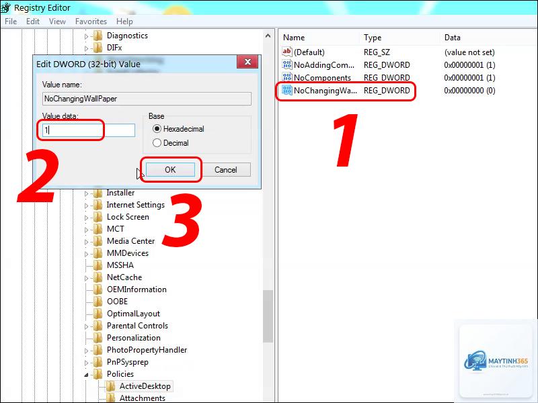Click the 0x00000000 (0) data cell
Screen dimensions: 538x403
coord(469,91)
